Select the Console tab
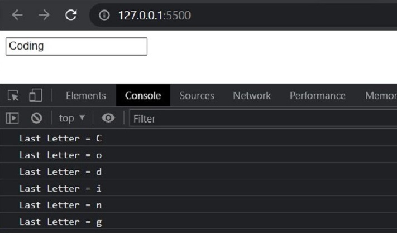Screen dimensions: 397x235 (143, 96)
